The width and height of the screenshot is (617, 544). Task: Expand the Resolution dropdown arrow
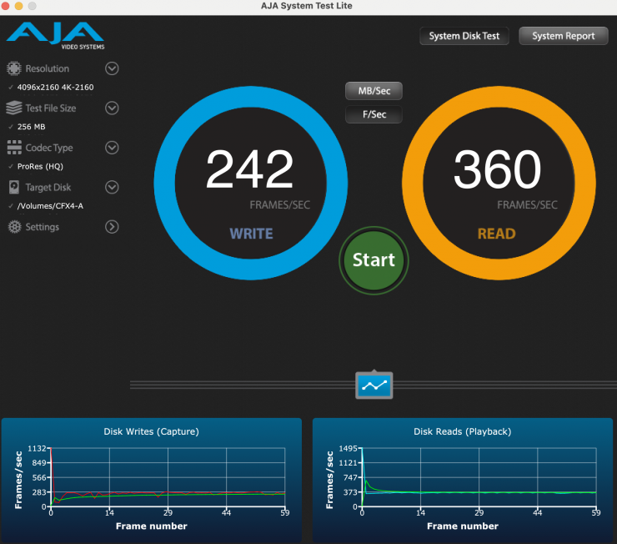pos(112,68)
